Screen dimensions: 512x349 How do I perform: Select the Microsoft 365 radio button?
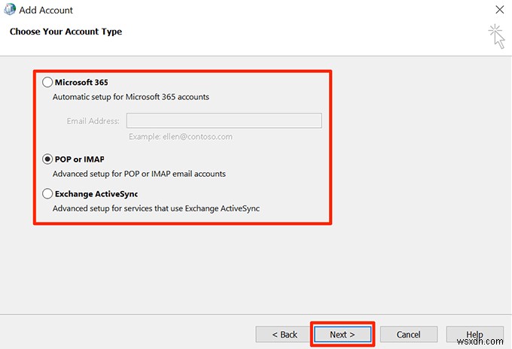(x=47, y=82)
